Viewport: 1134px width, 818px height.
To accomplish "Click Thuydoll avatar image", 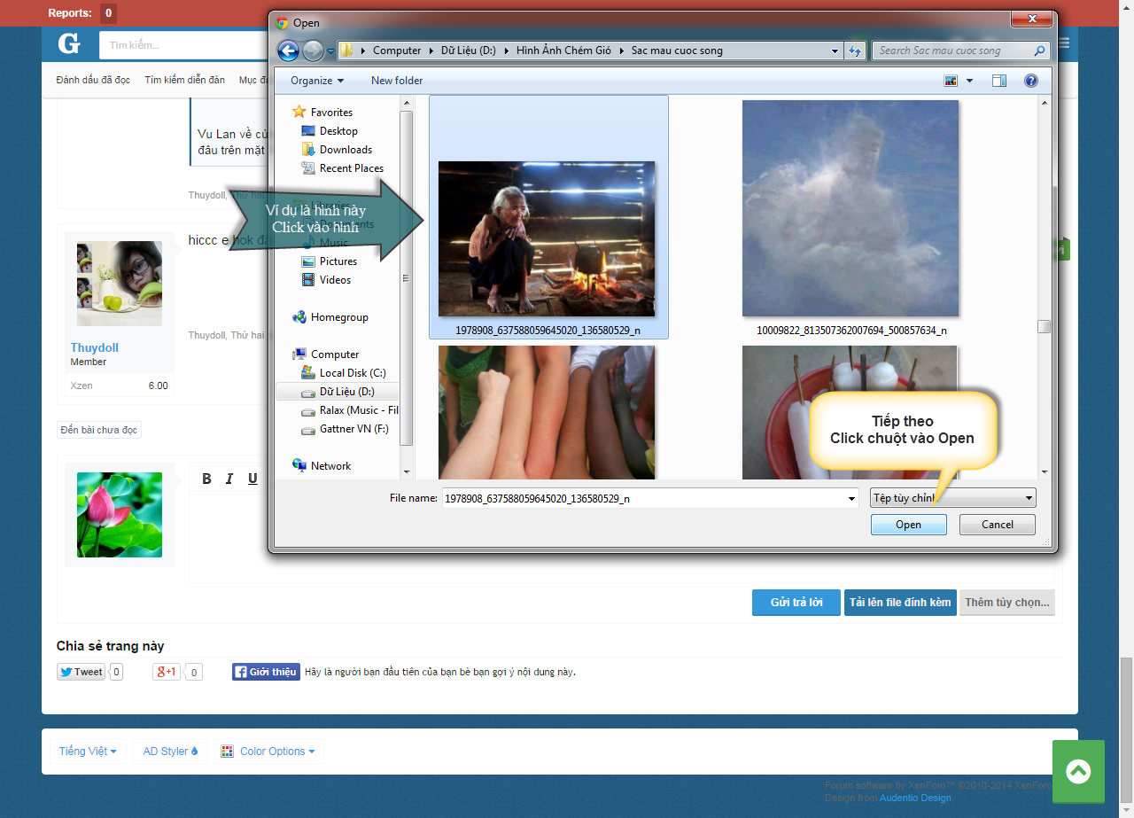I will (120, 284).
